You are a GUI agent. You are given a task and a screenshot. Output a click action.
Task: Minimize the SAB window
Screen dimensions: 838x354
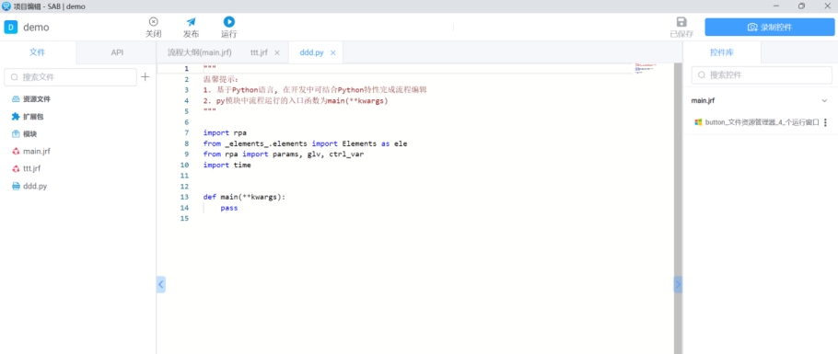pos(776,6)
